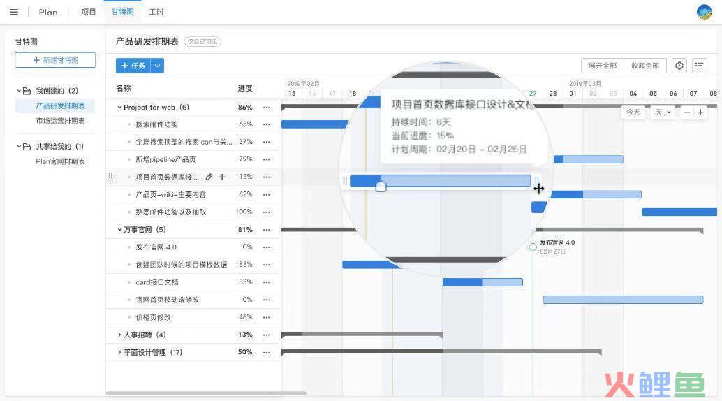The width and height of the screenshot is (722, 401).
Task: Collapse the Project for web group
Action: [x=119, y=108]
